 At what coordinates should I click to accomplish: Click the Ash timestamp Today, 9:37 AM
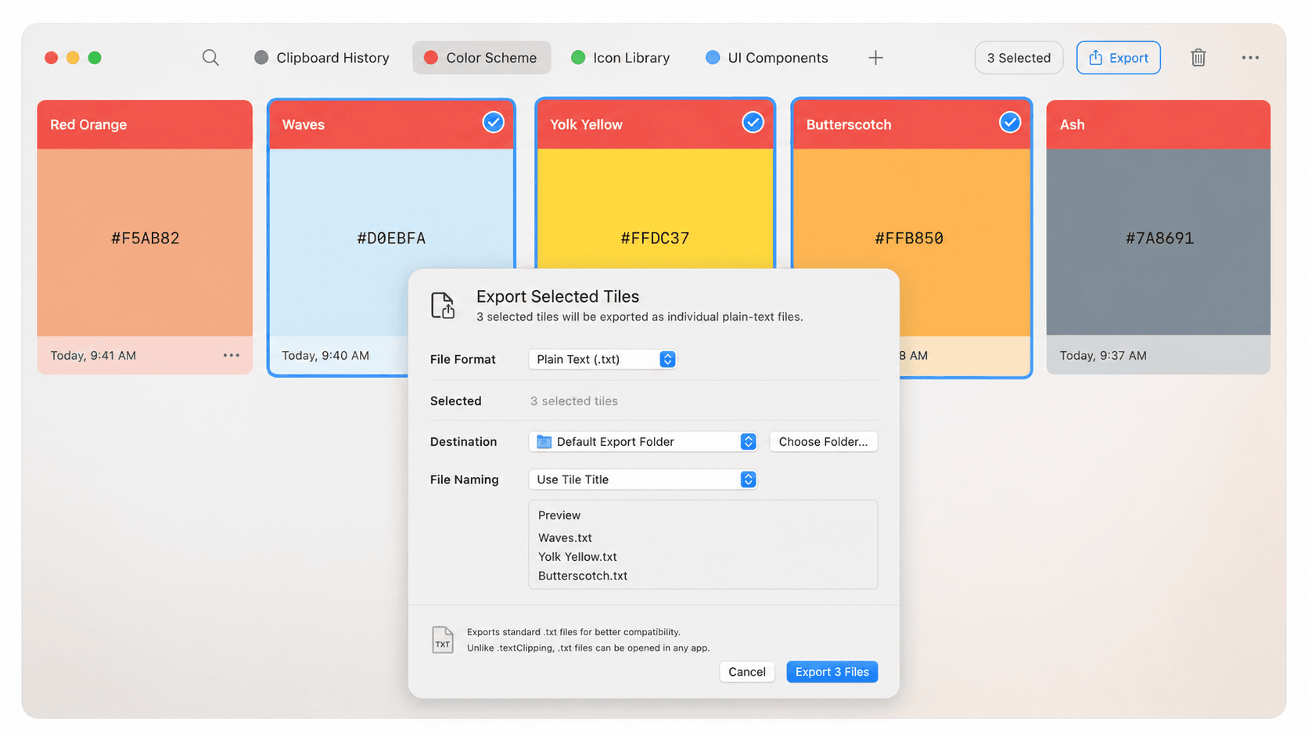(x=1103, y=356)
